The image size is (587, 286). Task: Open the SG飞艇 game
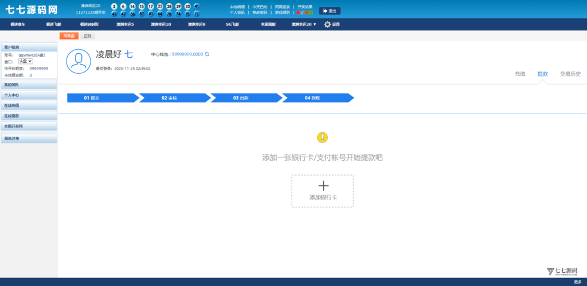coord(232,24)
